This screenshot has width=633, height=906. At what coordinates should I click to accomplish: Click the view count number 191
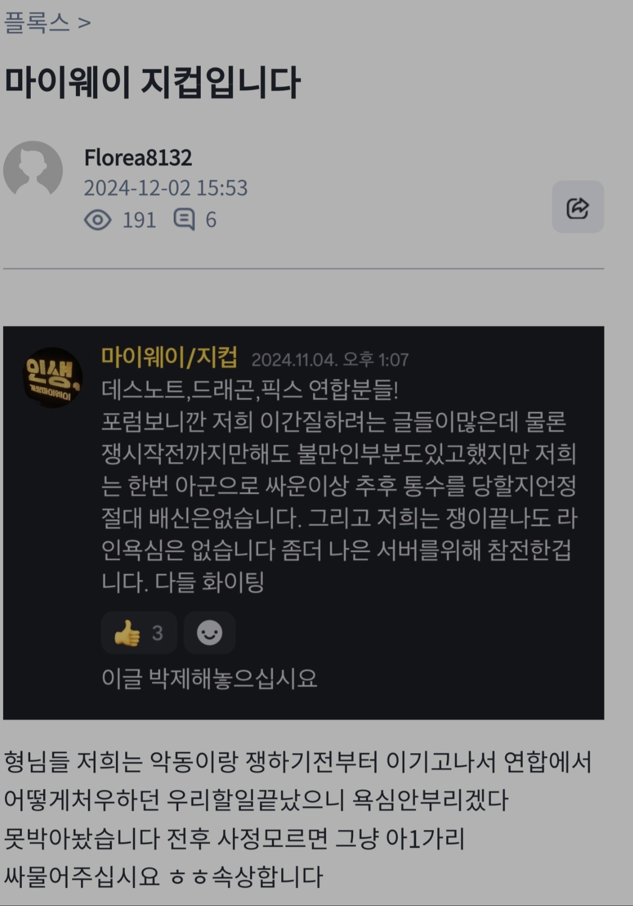(x=139, y=220)
